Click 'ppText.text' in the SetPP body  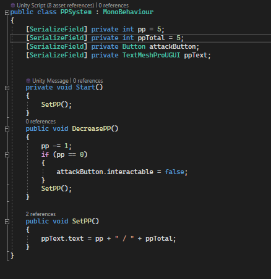click(62, 238)
